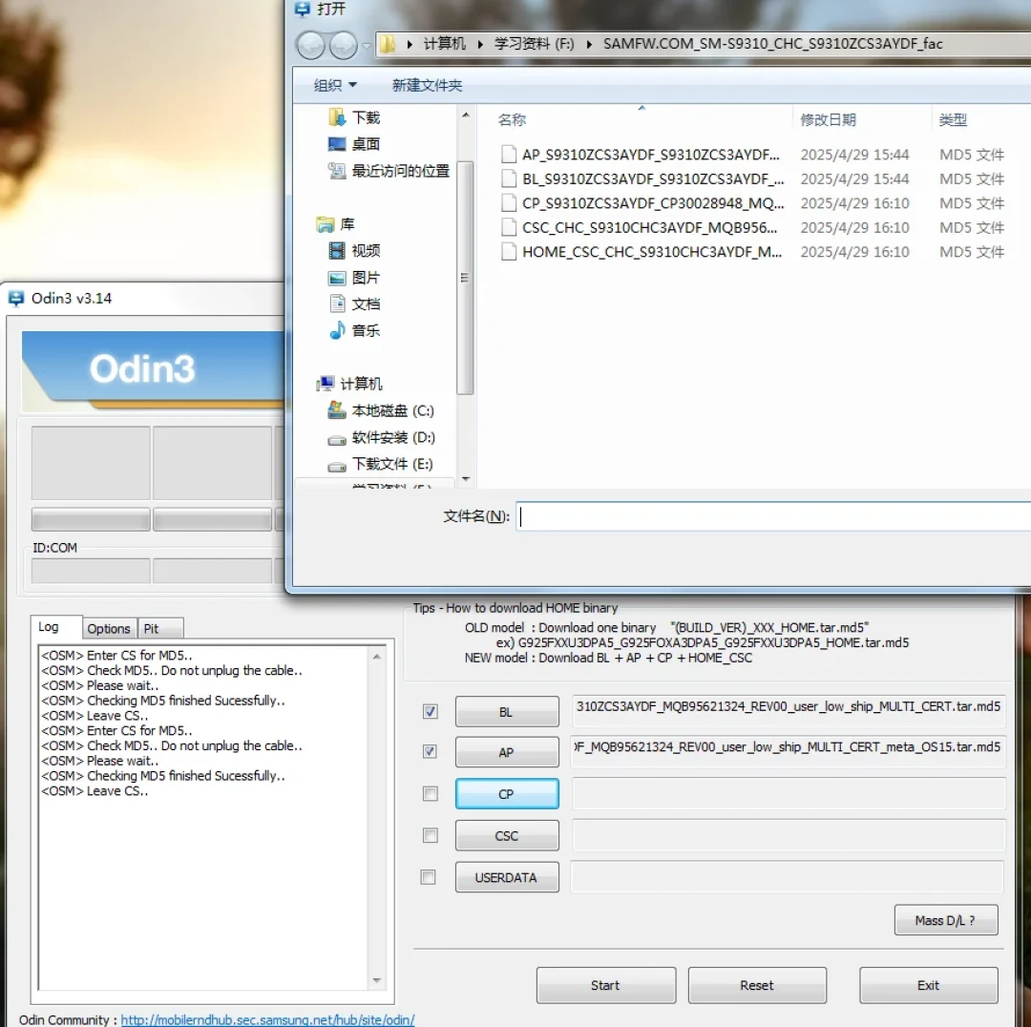Click the HOME_CSC_CHC file icon
The image size is (1031, 1027).
point(508,252)
